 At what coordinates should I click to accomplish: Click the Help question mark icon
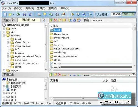pos(84,14)
